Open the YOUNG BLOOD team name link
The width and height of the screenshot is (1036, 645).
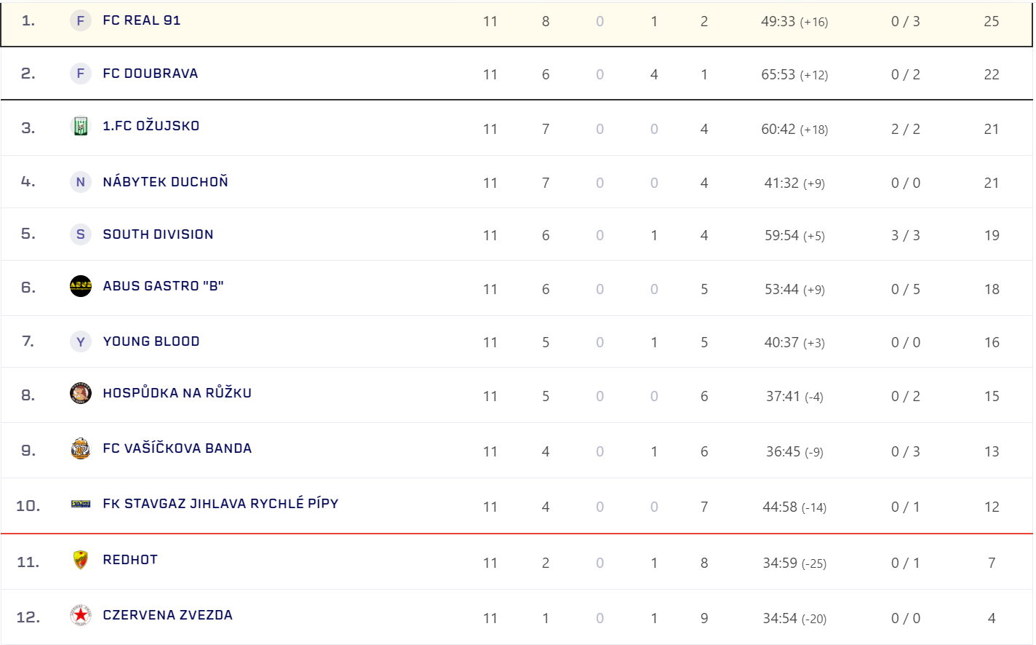pyautogui.click(x=151, y=341)
